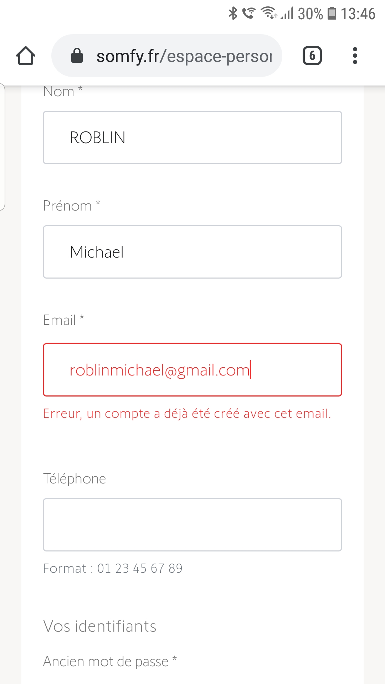Click the Nom field containing ROBLIN
385x684 pixels.
point(192,138)
